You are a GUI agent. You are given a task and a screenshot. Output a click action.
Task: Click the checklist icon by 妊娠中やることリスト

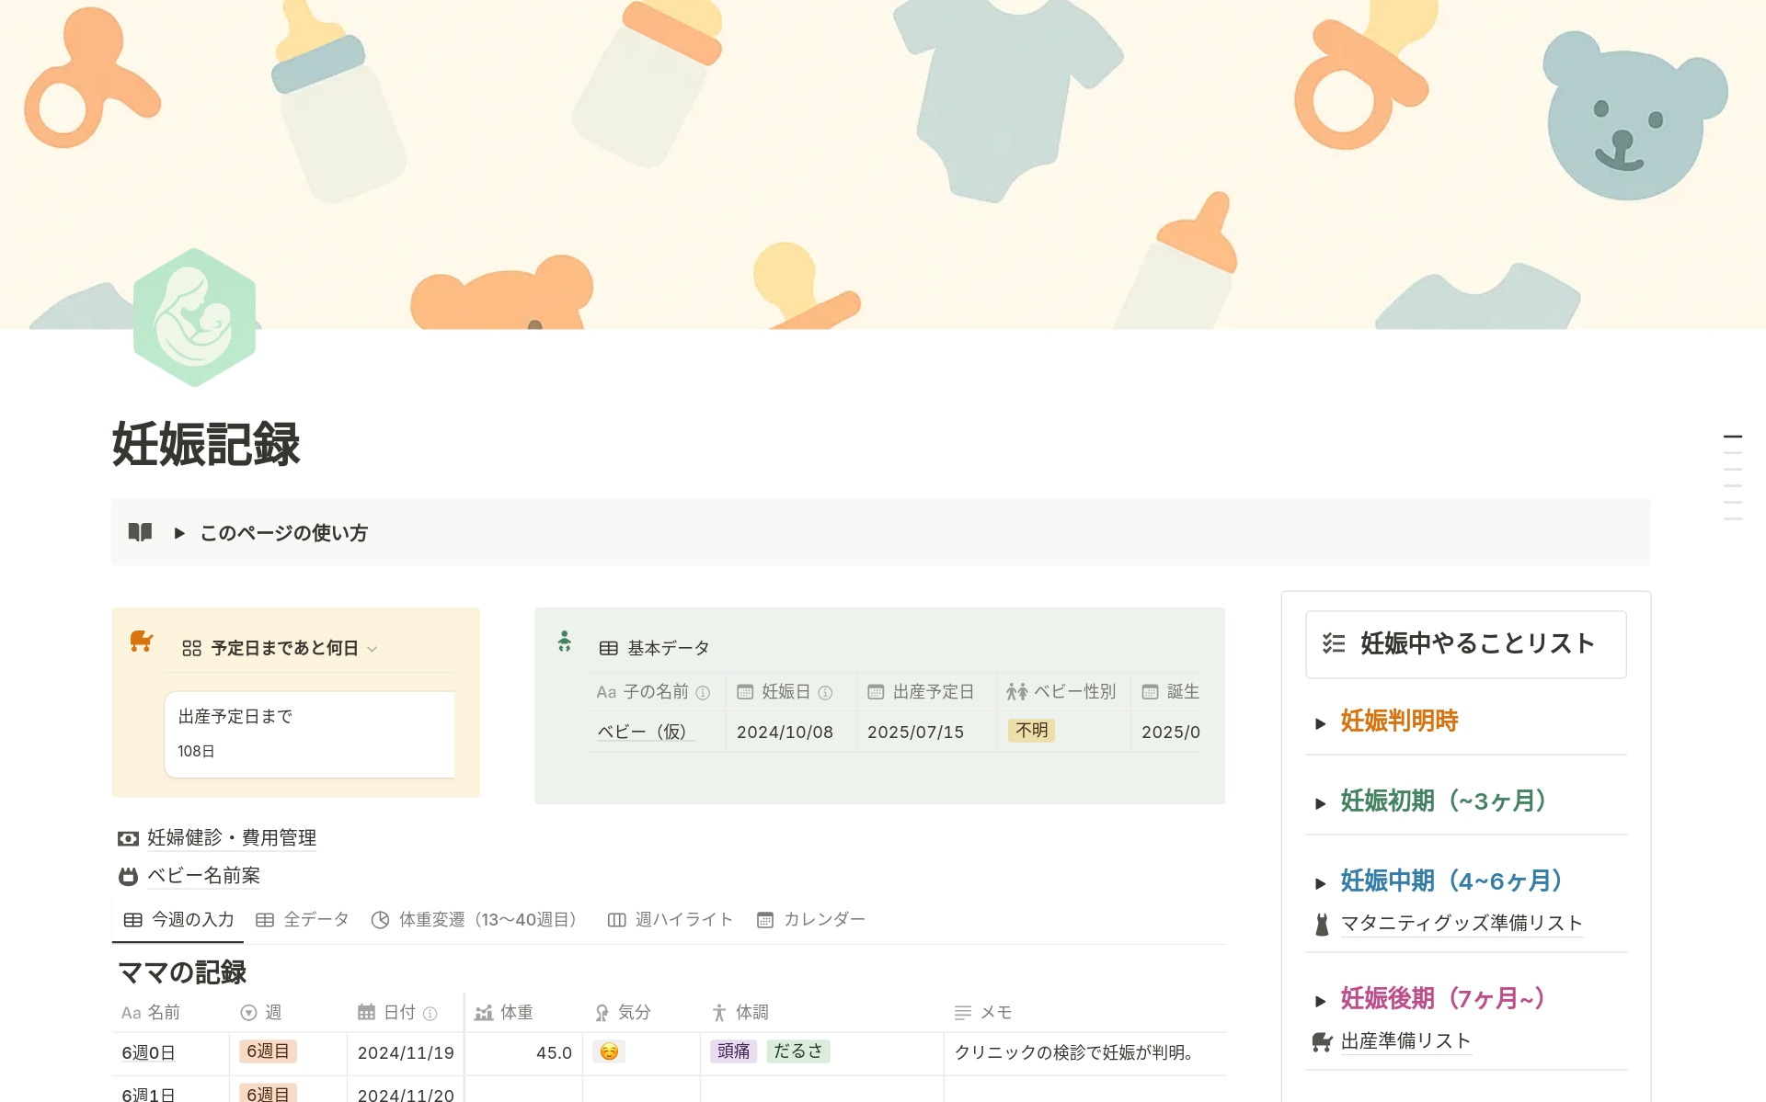pyautogui.click(x=1334, y=643)
